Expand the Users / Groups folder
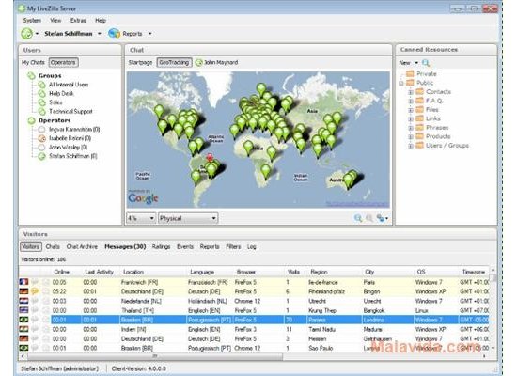This screenshot has width=517, height=376. [411, 146]
